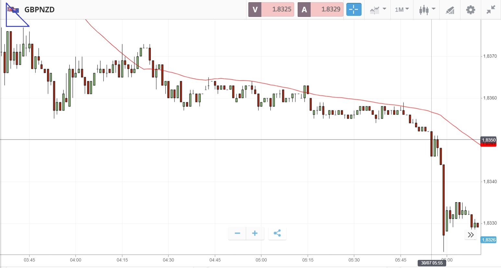Click the blue 1,8326 current price tag
The height and width of the screenshot is (268, 501).
(x=488, y=240)
